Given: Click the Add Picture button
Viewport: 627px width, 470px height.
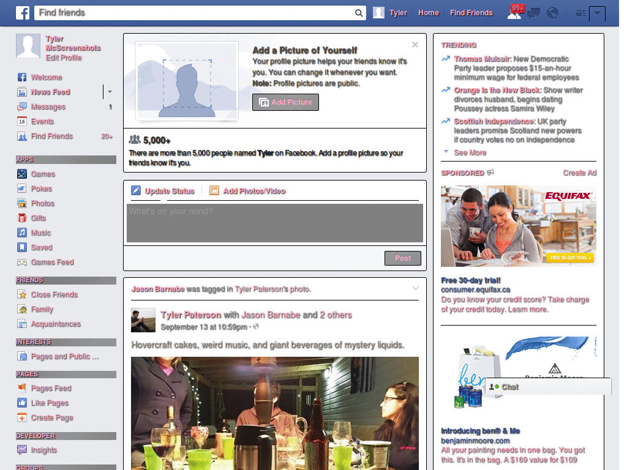Looking at the screenshot, I should pos(285,102).
